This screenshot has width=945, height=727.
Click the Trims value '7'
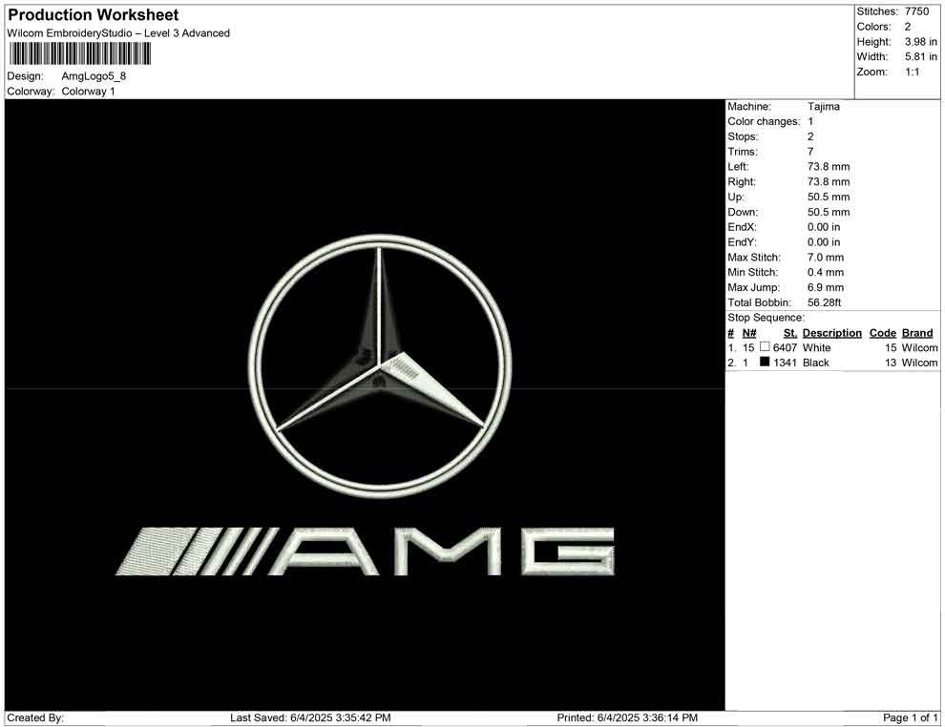tap(810, 152)
